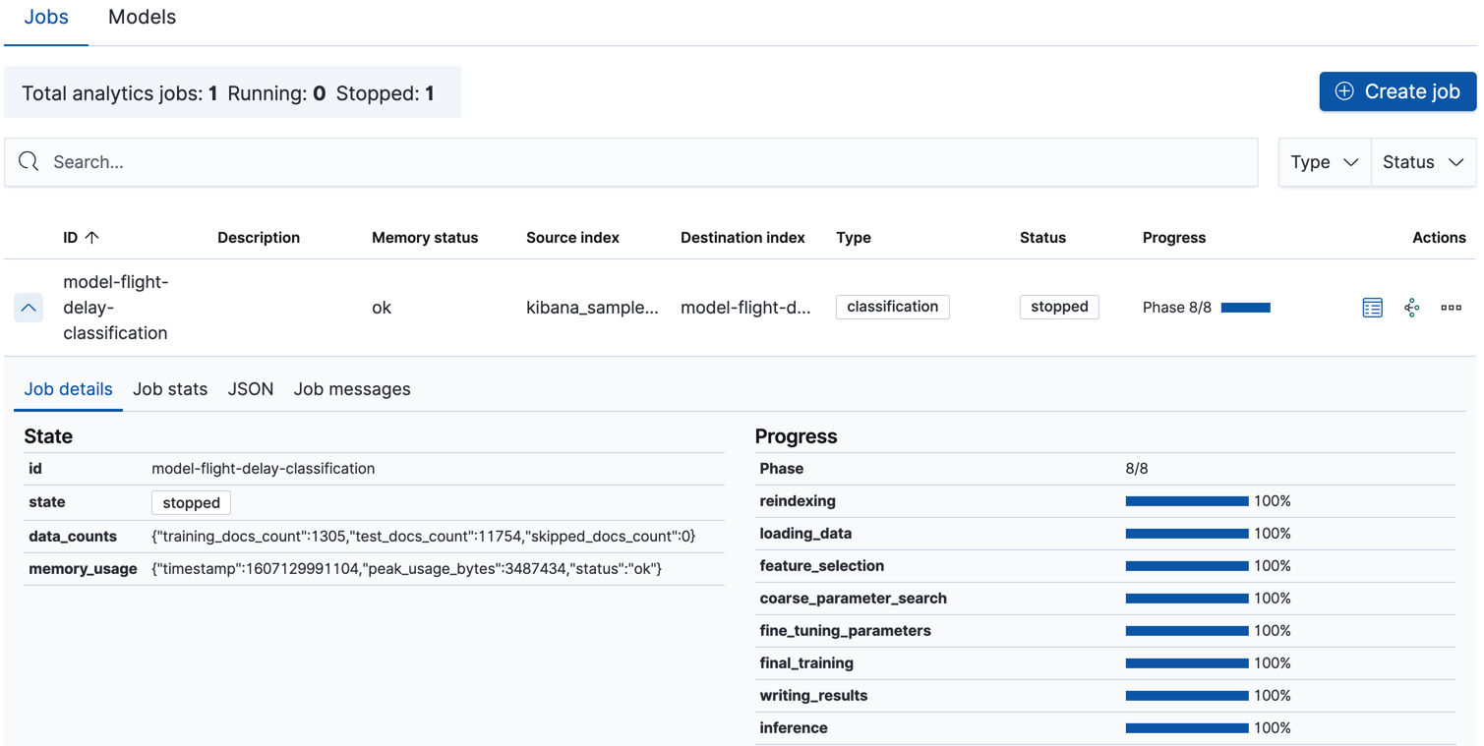Switch to the Models tab
Viewport: 1484px width, 746px height.
click(x=142, y=16)
